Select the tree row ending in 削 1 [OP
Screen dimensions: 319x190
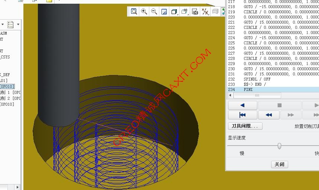click(10, 92)
